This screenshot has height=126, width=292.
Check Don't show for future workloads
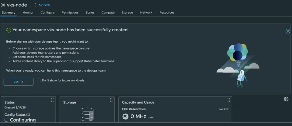coord(39,80)
